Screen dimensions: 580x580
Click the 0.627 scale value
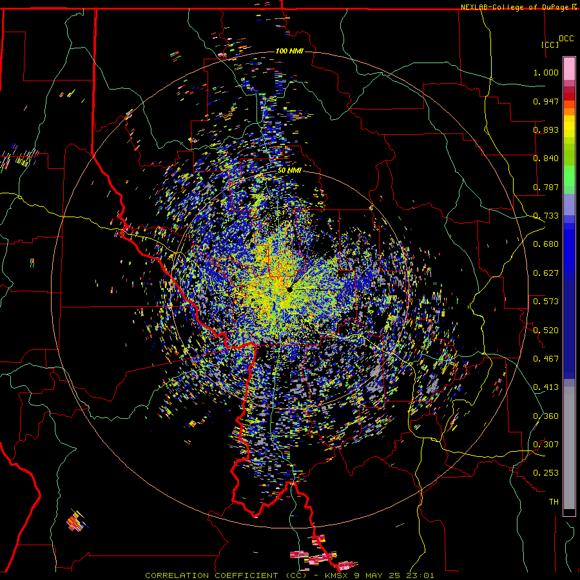[x=546, y=273]
